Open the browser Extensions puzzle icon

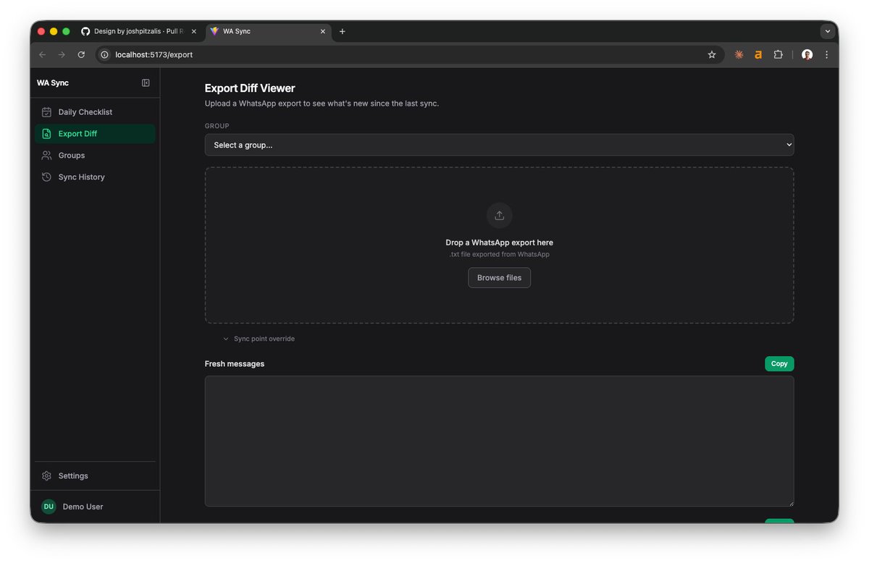pos(778,54)
